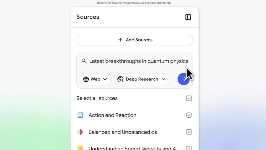Viewport: 266px width, 150px height.
Task: Click the blue document icon beside Action and Reaction
Action: pos(81,115)
